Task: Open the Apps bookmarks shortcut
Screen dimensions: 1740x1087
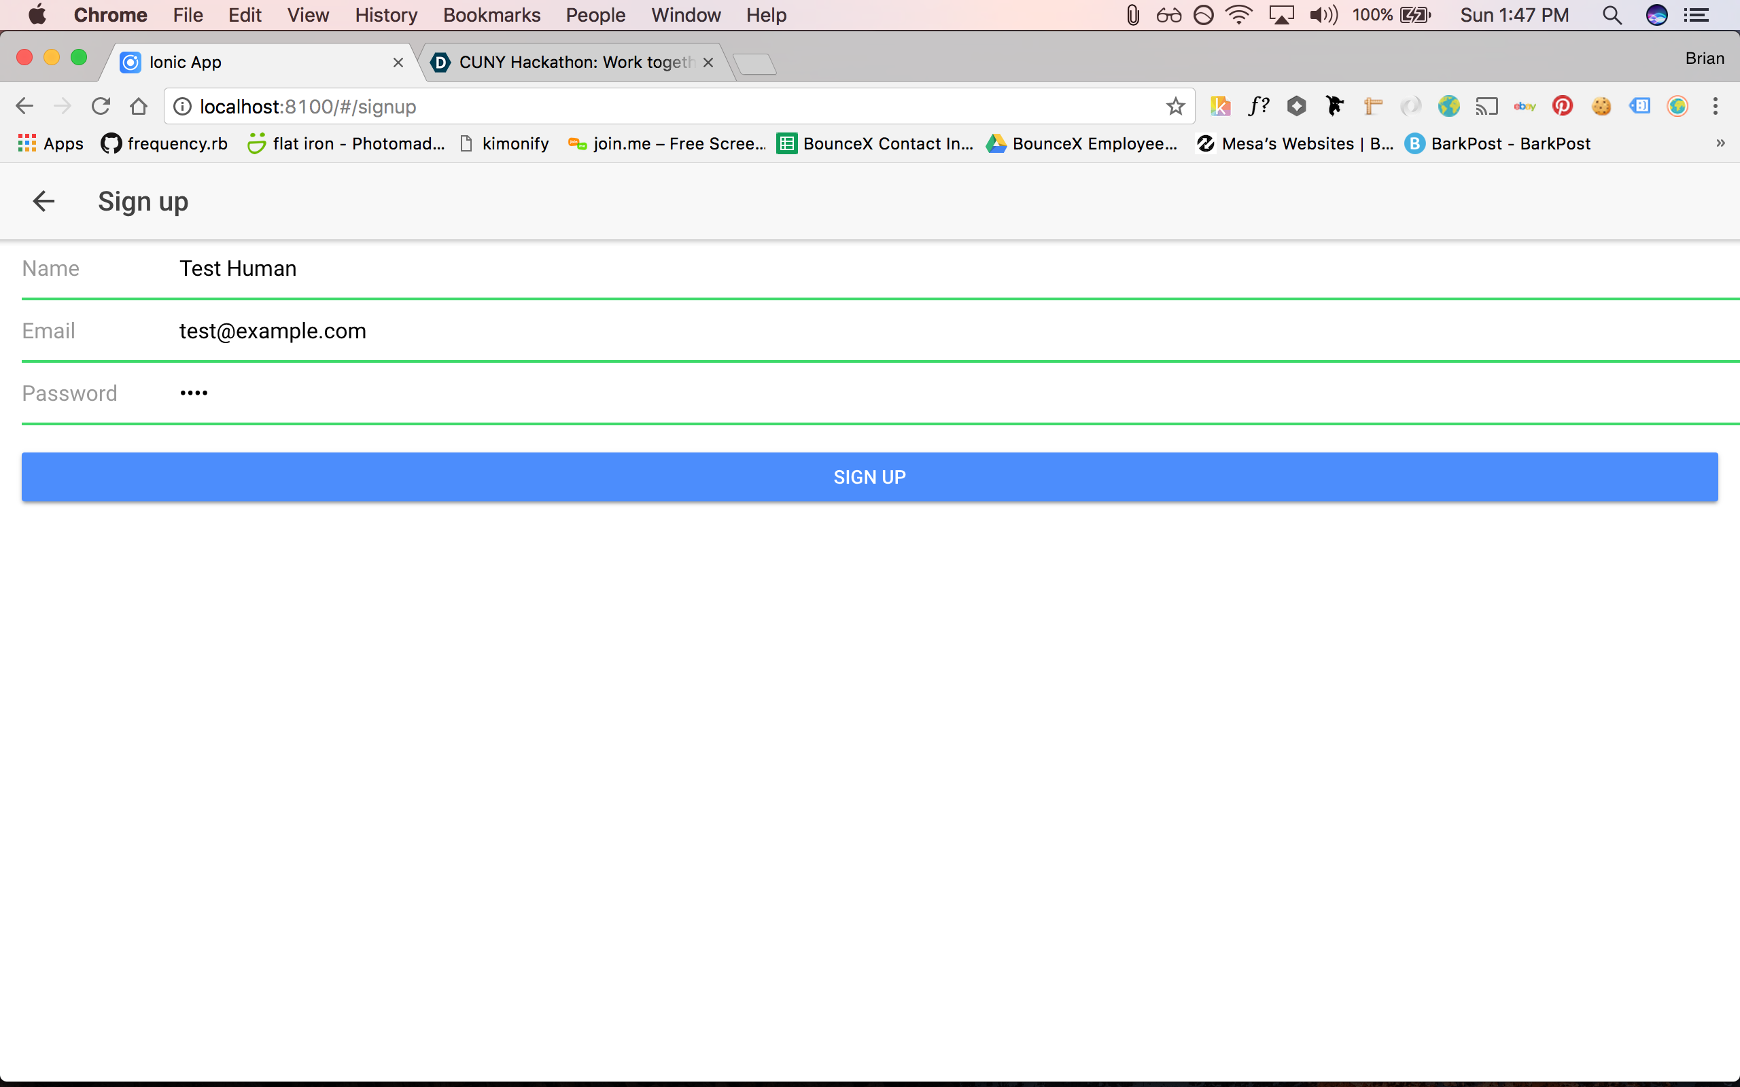Action: pyautogui.click(x=50, y=144)
